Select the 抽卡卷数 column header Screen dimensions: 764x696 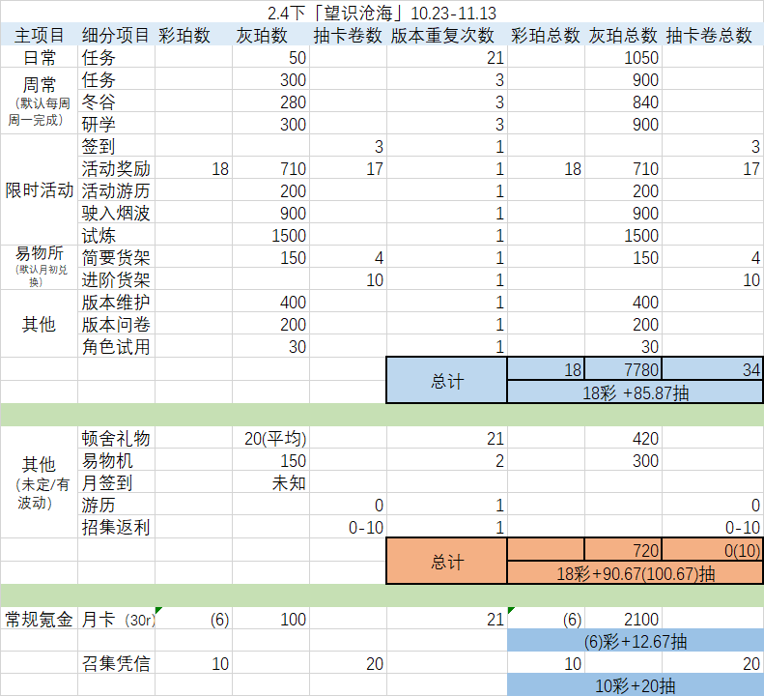click(x=348, y=35)
